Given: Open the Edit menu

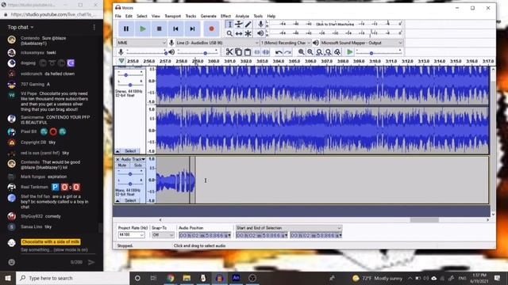Looking at the screenshot, I should coord(129,16).
